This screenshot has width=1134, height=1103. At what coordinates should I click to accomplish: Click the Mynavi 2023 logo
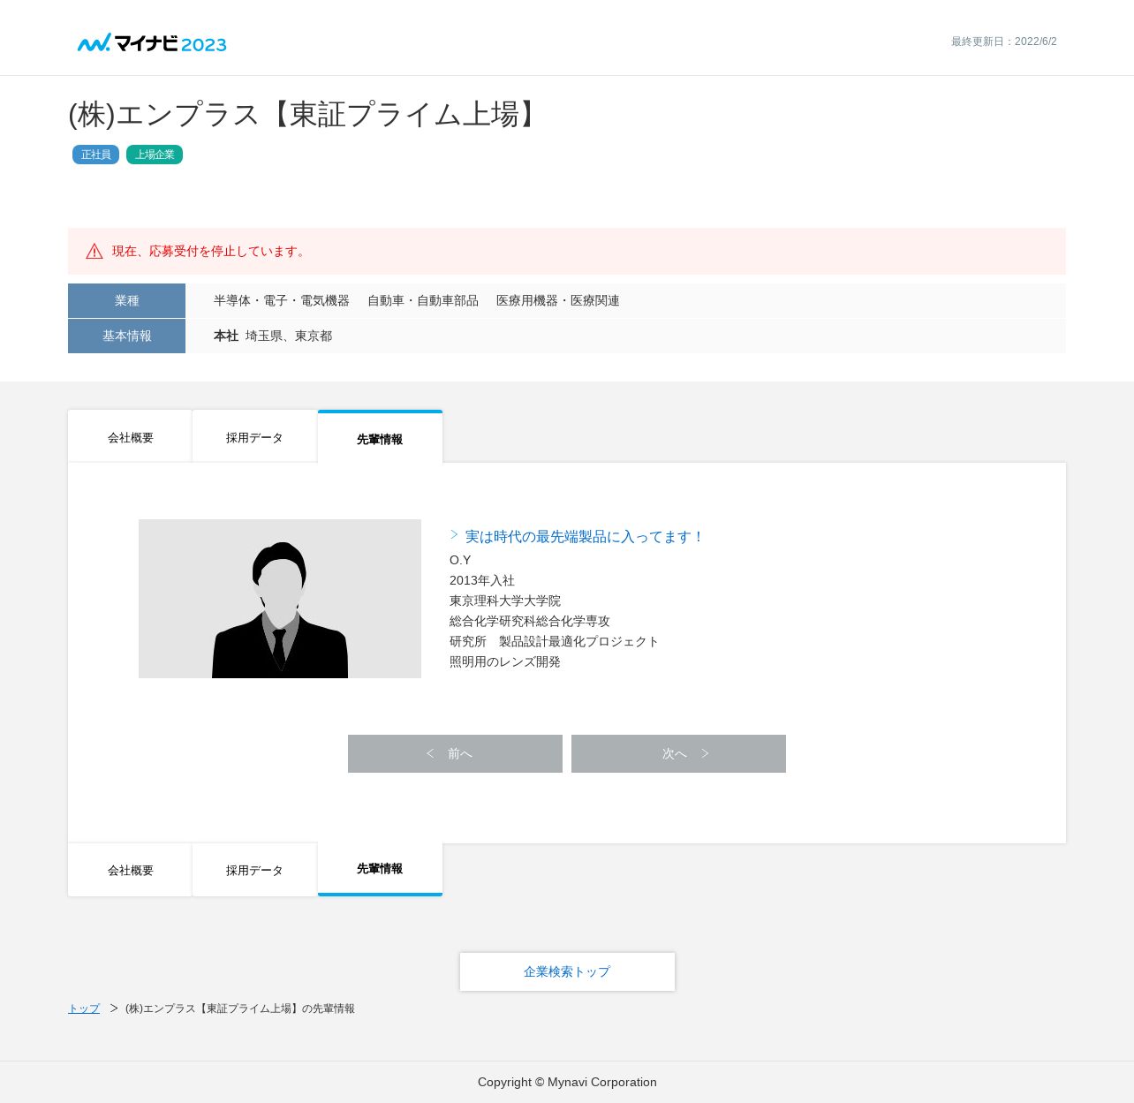tap(152, 42)
